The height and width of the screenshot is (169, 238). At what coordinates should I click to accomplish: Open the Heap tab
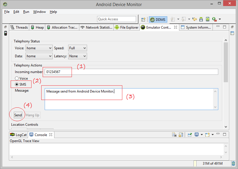(37, 27)
